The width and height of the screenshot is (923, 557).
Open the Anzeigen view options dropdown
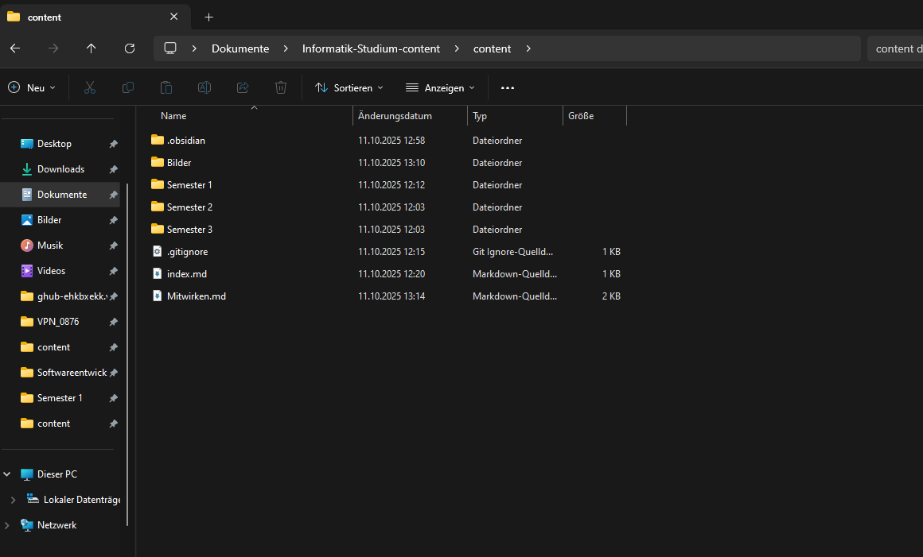(x=440, y=87)
